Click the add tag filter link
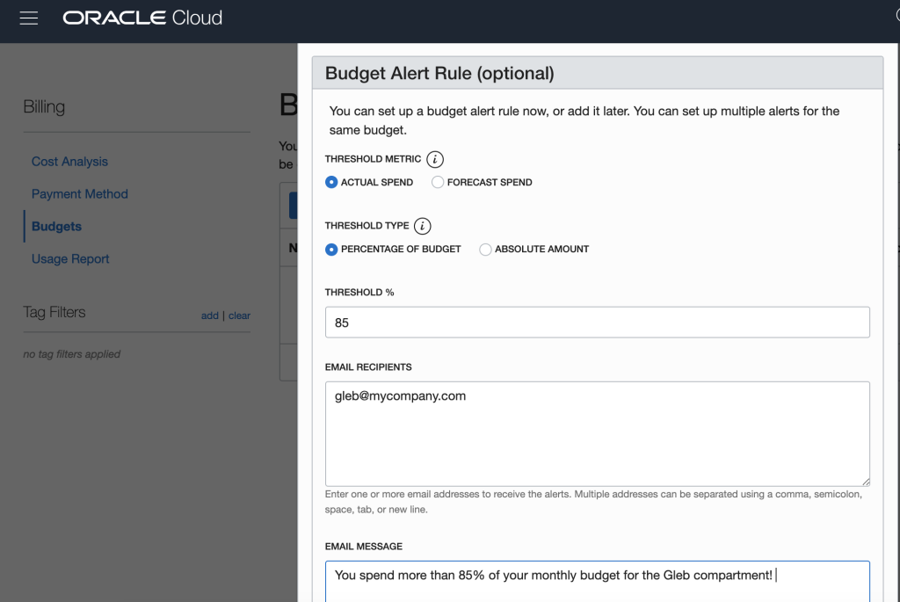The width and height of the screenshot is (900, 602). (209, 316)
